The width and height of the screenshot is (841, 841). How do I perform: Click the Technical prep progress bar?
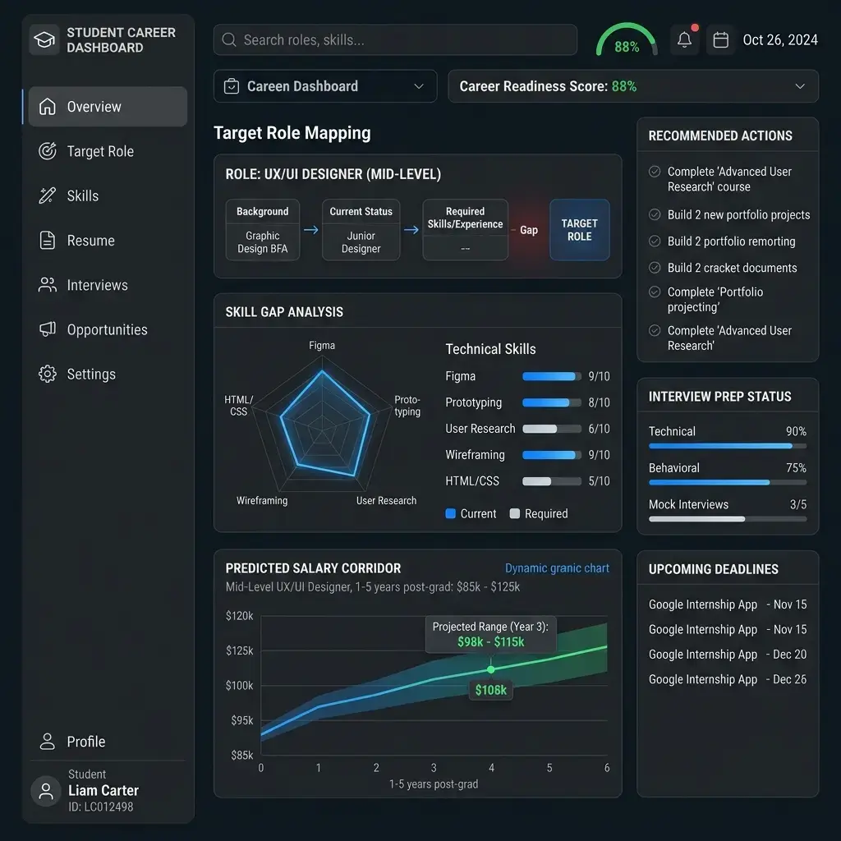pos(728,446)
